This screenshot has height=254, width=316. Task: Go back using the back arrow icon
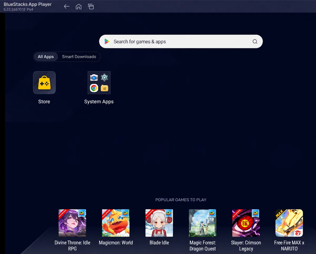click(x=67, y=7)
